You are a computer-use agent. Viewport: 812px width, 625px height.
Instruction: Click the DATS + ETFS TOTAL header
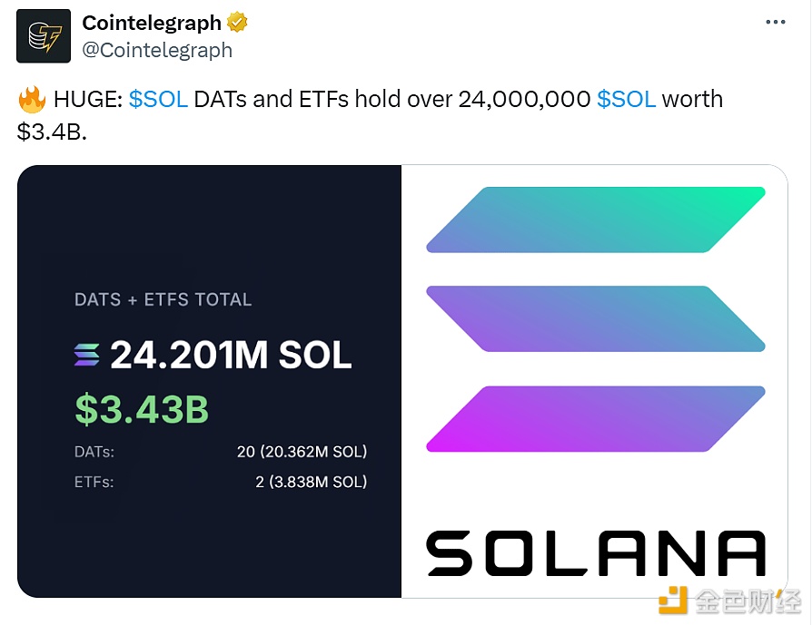coord(163,299)
